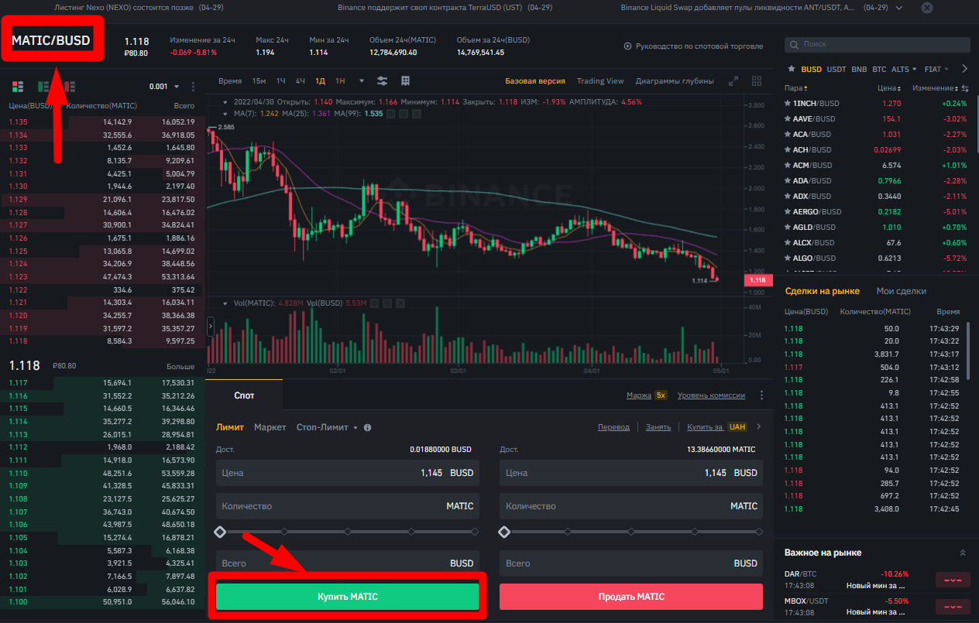Click sell Цена input field
This screenshot has width=979, height=623.
pyautogui.click(x=631, y=473)
